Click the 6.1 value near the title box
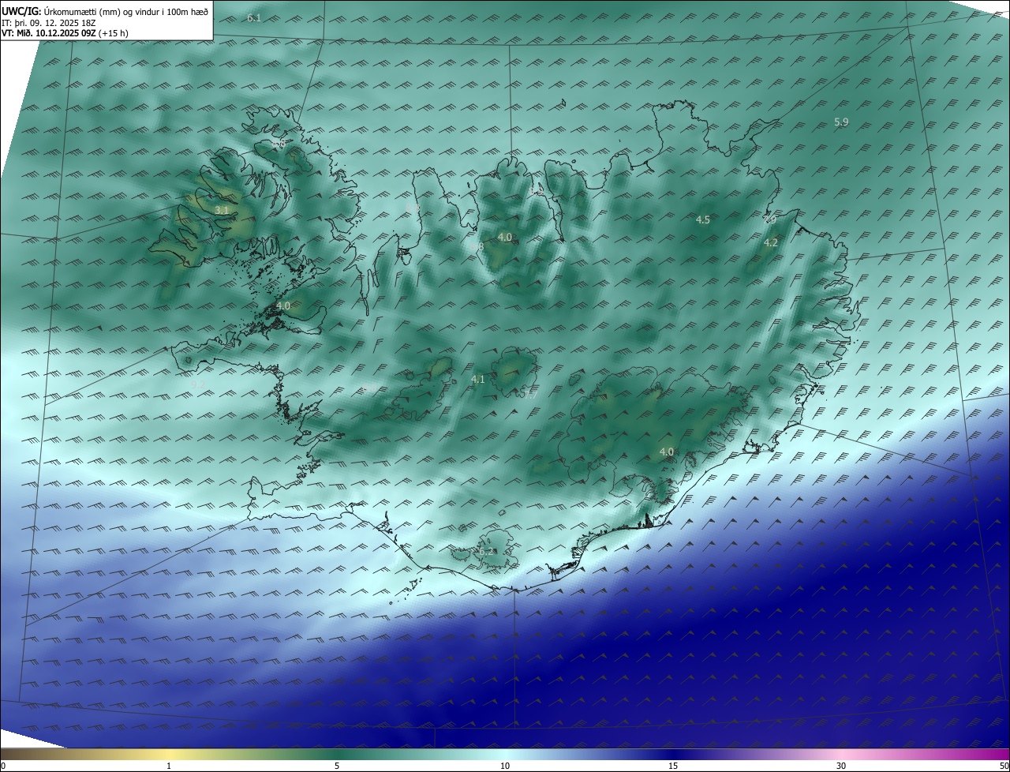Screen dimensions: 1010x772 pyautogui.click(x=254, y=17)
